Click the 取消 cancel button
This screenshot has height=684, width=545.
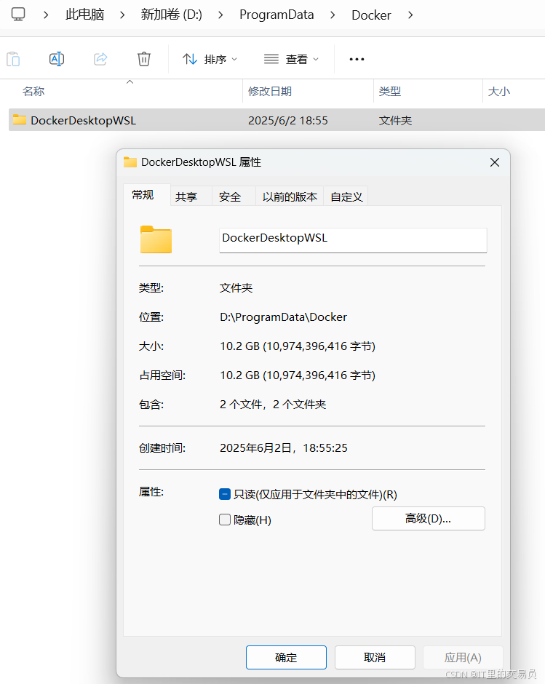[x=375, y=657]
